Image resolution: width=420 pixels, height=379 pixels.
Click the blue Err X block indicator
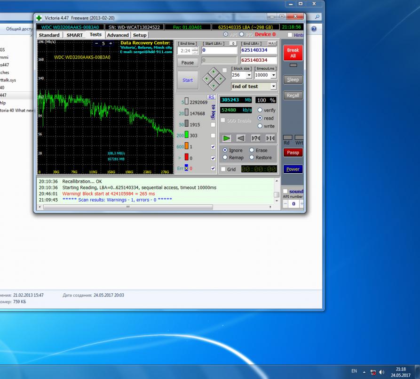pyautogui.click(x=186, y=168)
